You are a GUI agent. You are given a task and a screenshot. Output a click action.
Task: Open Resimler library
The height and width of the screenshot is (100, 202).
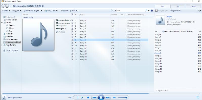(x=10, y=36)
